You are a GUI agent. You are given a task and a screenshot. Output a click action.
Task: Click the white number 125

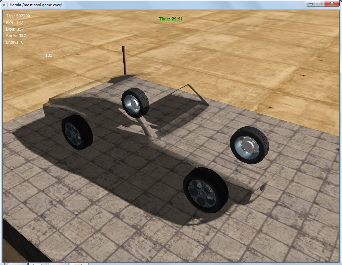coord(49,56)
